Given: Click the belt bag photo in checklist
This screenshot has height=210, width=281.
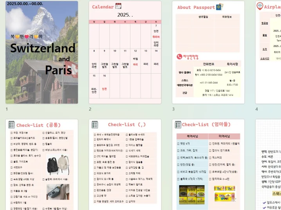Looking at the screenshot, I should point(58,192).
